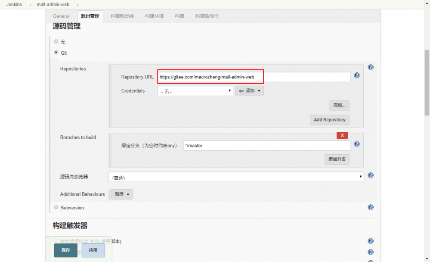
Task: Delete the branch entry with the red X
Action: (x=342, y=135)
